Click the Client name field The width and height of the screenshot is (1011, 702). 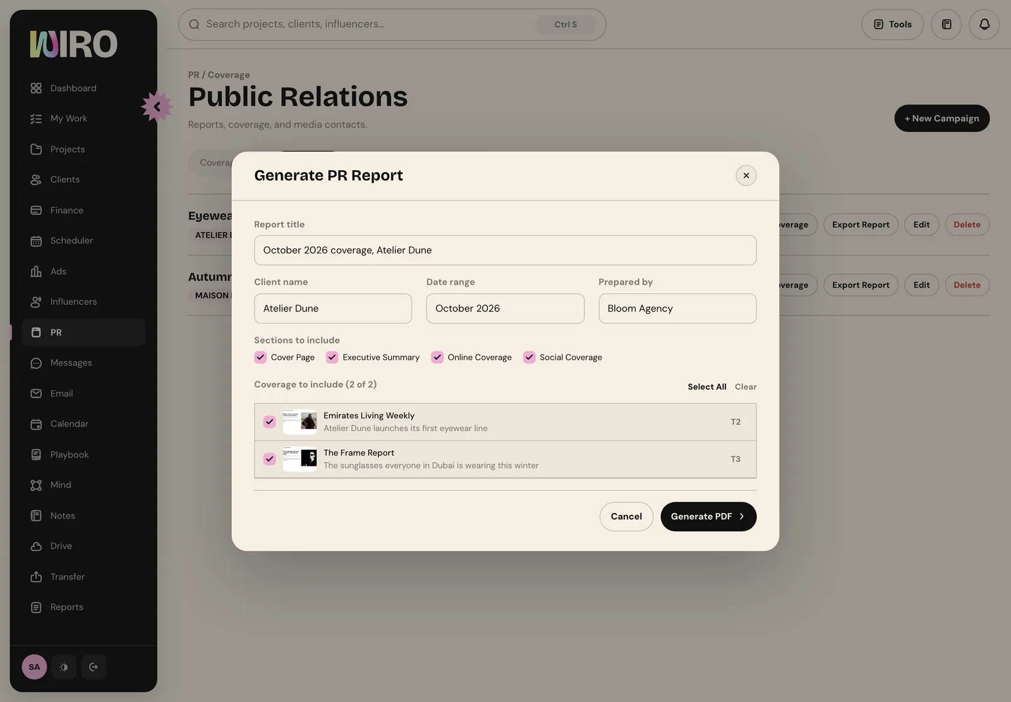click(333, 308)
